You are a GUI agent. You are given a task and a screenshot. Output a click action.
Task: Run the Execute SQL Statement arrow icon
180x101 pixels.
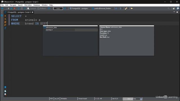5,16
